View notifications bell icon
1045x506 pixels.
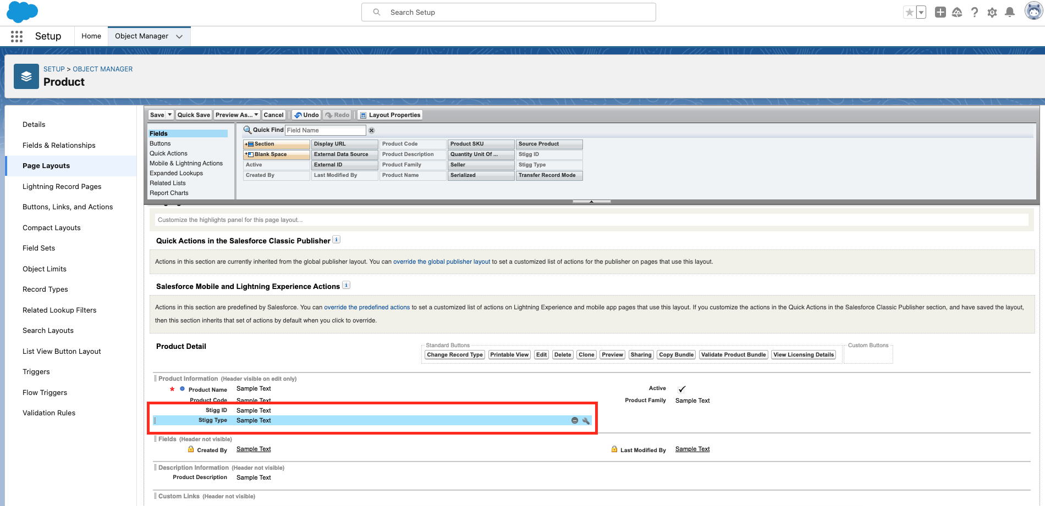pos(1010,12)
